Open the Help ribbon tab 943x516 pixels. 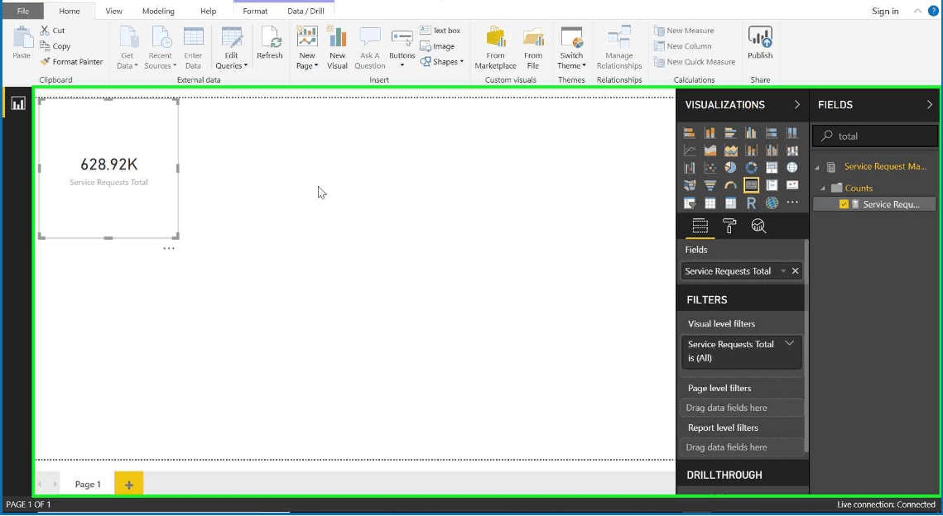coord(208,11)
